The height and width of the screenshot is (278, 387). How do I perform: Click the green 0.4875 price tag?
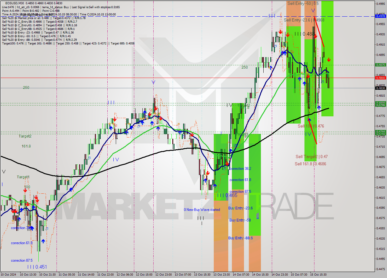380,65
